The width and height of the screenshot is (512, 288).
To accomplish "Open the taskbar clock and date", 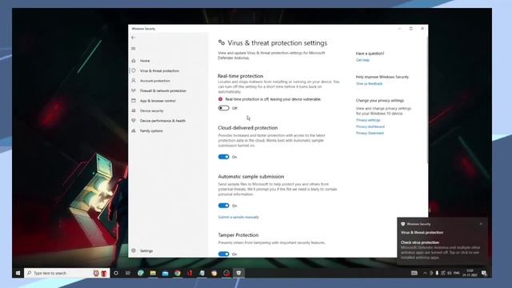I will pos(470,273).
